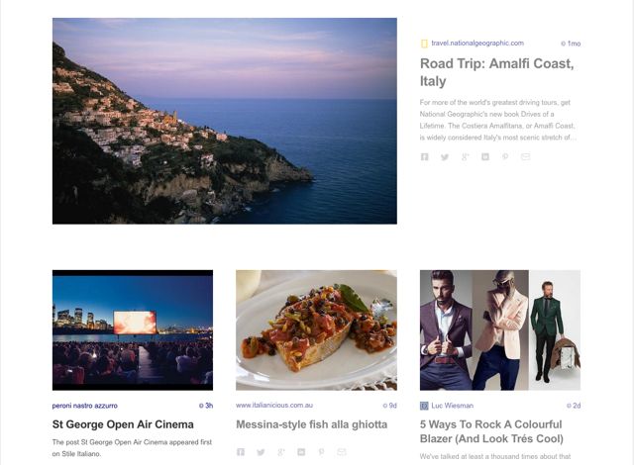This screenshot has height=465, width=634.
Task: Open the travel.nationalgeographic.com source link
Action: point(476,44)
